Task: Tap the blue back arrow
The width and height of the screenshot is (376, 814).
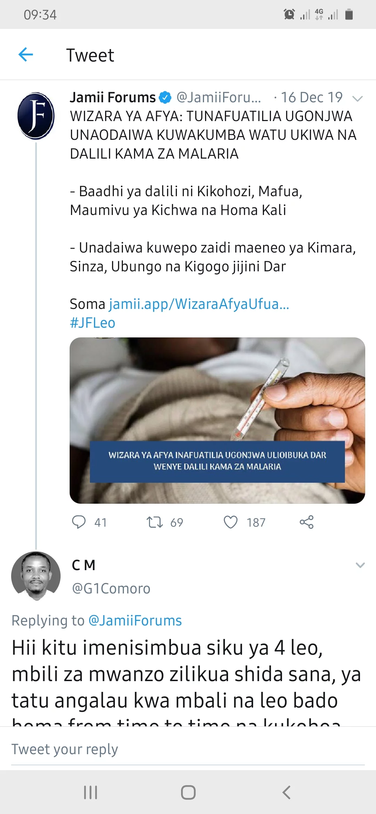Action: point(26,55)
